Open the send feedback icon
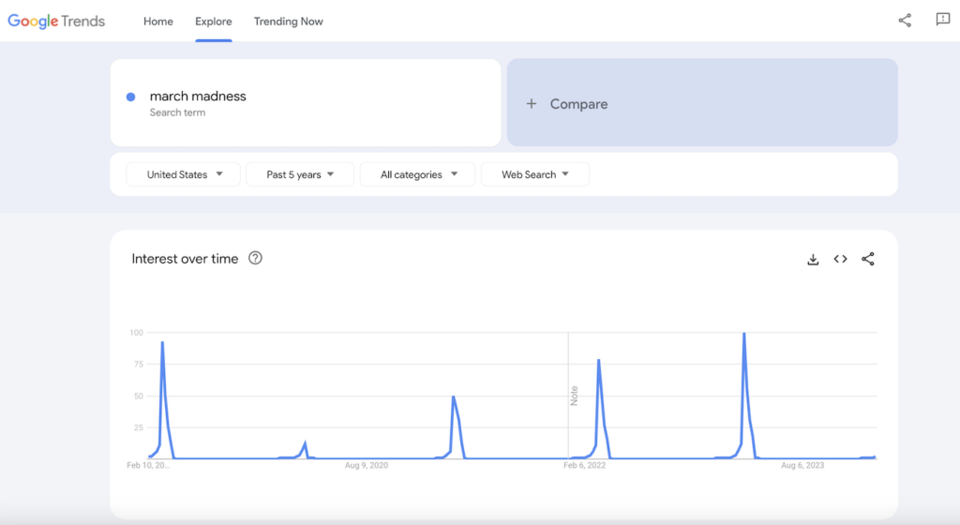This screenshot has height=525, width=960. [943, 20]
